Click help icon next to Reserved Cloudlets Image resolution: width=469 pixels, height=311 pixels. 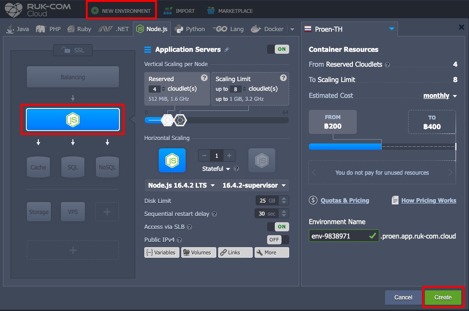[387, 65]
